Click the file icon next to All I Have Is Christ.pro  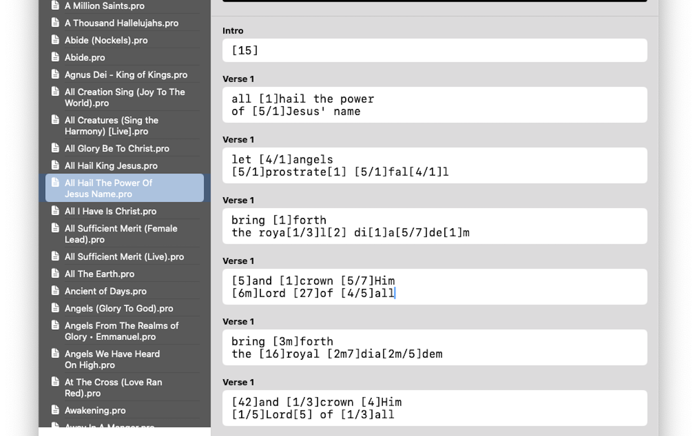click(x=56, y=211)
